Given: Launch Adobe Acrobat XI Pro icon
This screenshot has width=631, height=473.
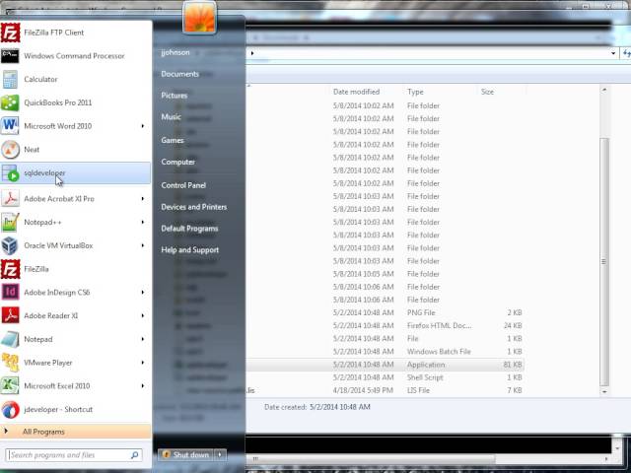Looking at the screenshot, I should [10, 199].
